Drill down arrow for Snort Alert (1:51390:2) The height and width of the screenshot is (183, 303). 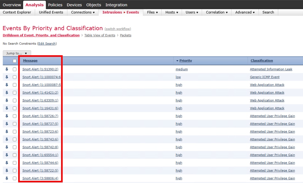coord(7,69)
